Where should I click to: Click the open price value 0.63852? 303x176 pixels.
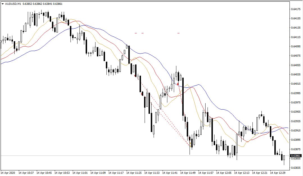27,4
